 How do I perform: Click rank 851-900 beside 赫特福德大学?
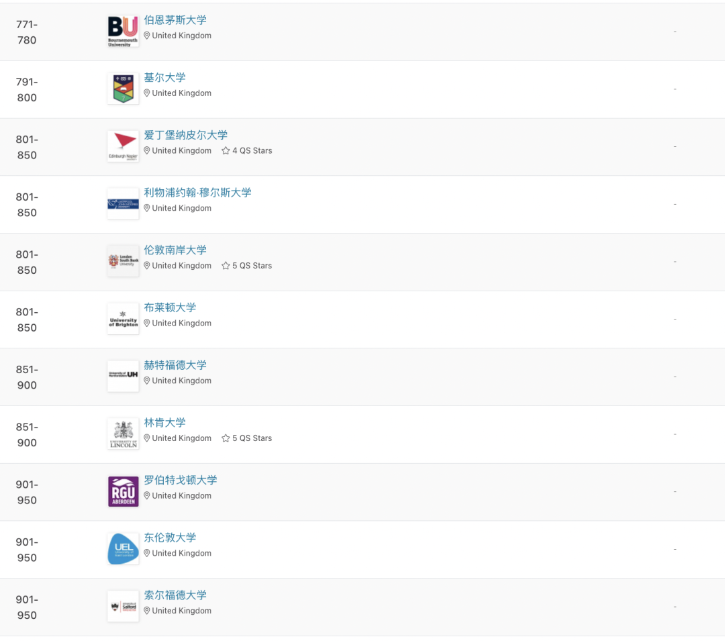[27, 378]
